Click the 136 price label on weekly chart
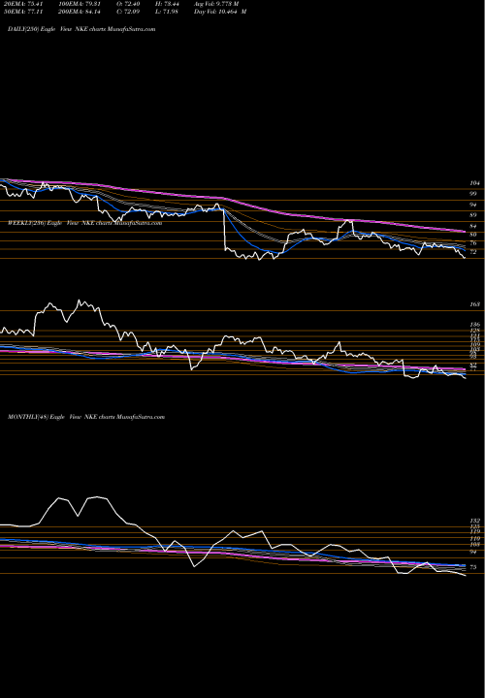The image size is (485, 698). (x=474, y=325)
